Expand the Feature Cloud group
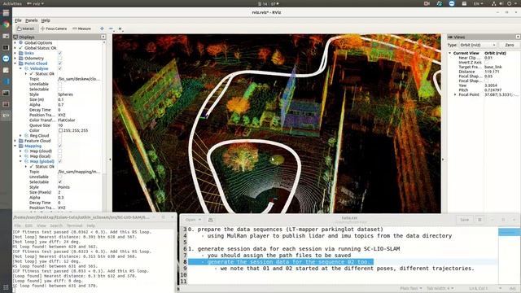Viewport: 521px width, 293px height. click(15, 141)
